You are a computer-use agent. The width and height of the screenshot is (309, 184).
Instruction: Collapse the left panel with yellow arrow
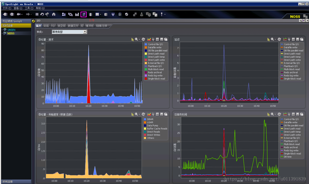(33, 21)
